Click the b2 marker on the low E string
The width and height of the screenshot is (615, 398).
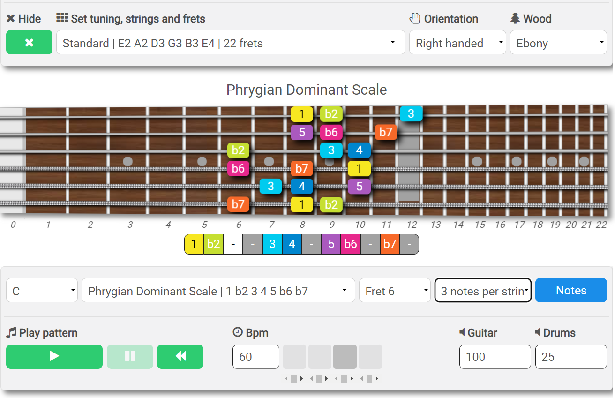coord(331,204)
